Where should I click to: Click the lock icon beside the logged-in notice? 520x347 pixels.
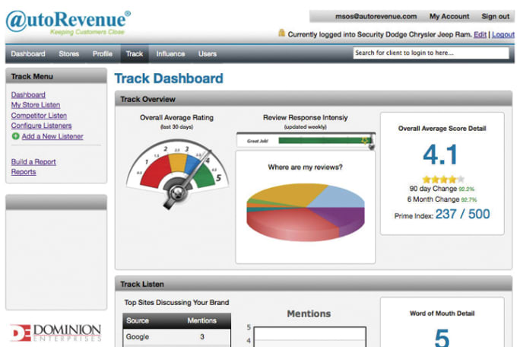pos(281,33)
